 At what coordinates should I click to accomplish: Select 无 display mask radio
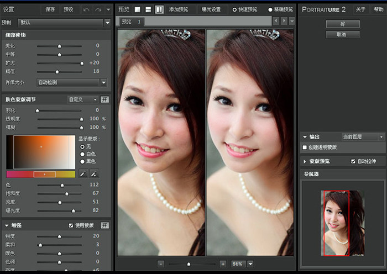point(82,147)
